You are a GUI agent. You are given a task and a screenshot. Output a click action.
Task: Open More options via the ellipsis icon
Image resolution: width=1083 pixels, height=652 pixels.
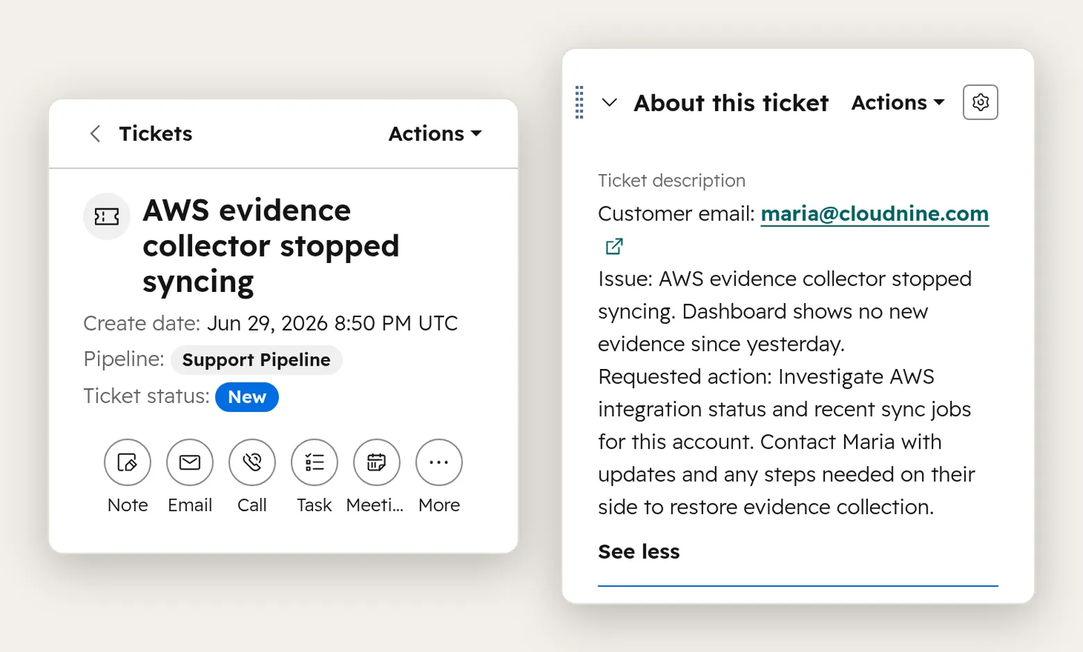pos(439,462)
